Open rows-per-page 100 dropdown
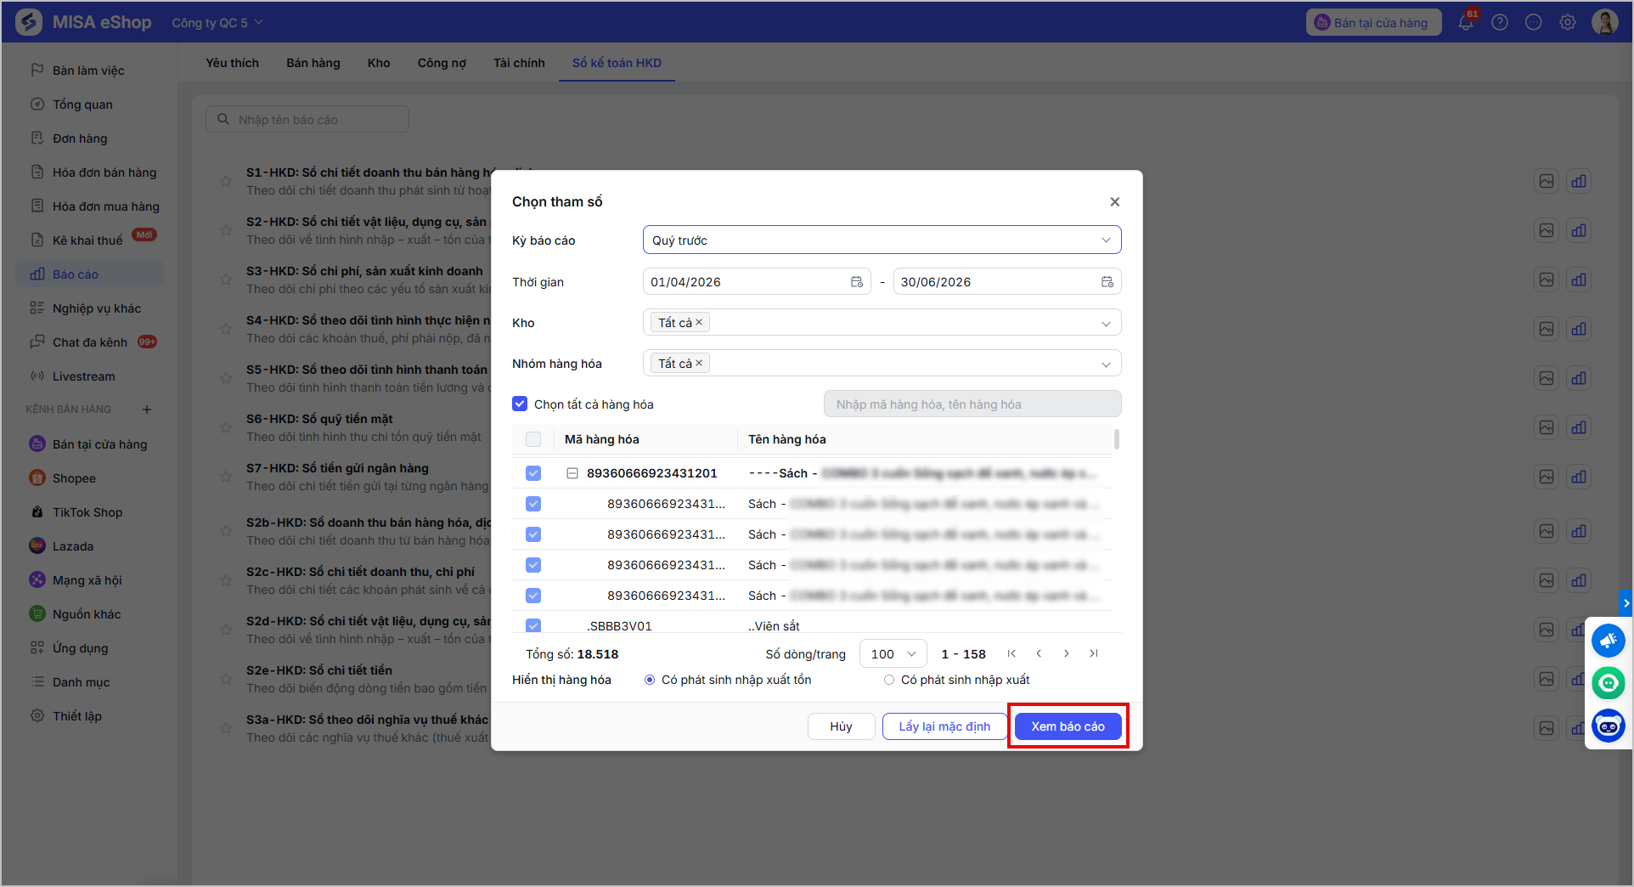1634x887 pixels. click(x=893, y=654)
